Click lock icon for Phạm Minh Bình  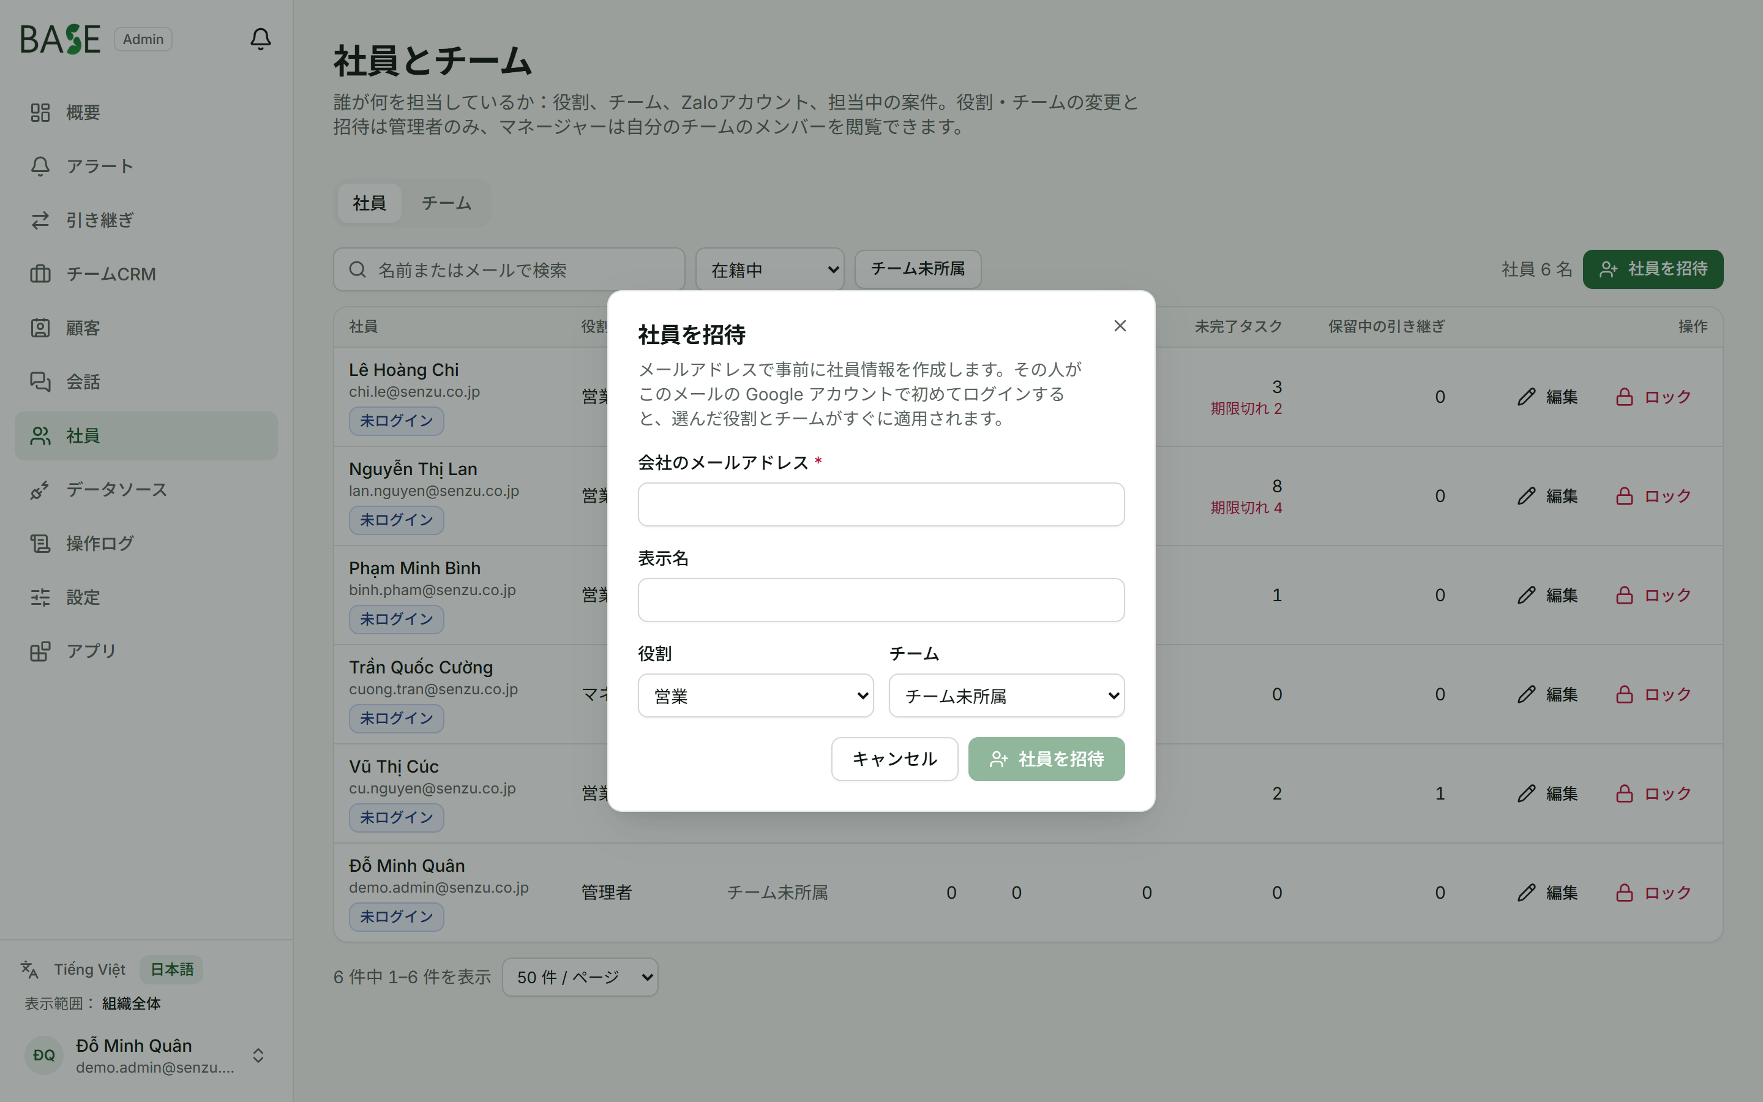tap(1624, 594)
